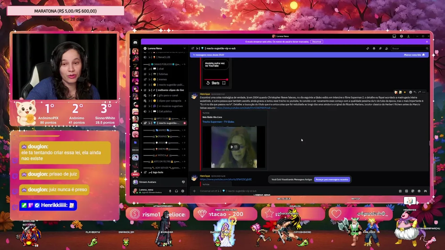Click Avançar para mensagens recentes button
The image size is (445, 250).
(332, 180)
